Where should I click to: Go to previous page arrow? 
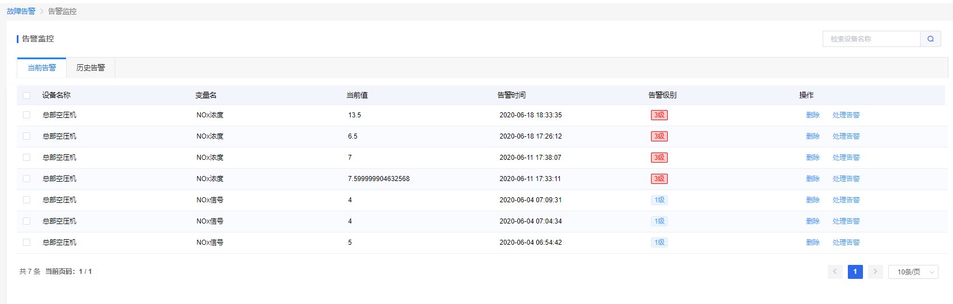[835, 272]
